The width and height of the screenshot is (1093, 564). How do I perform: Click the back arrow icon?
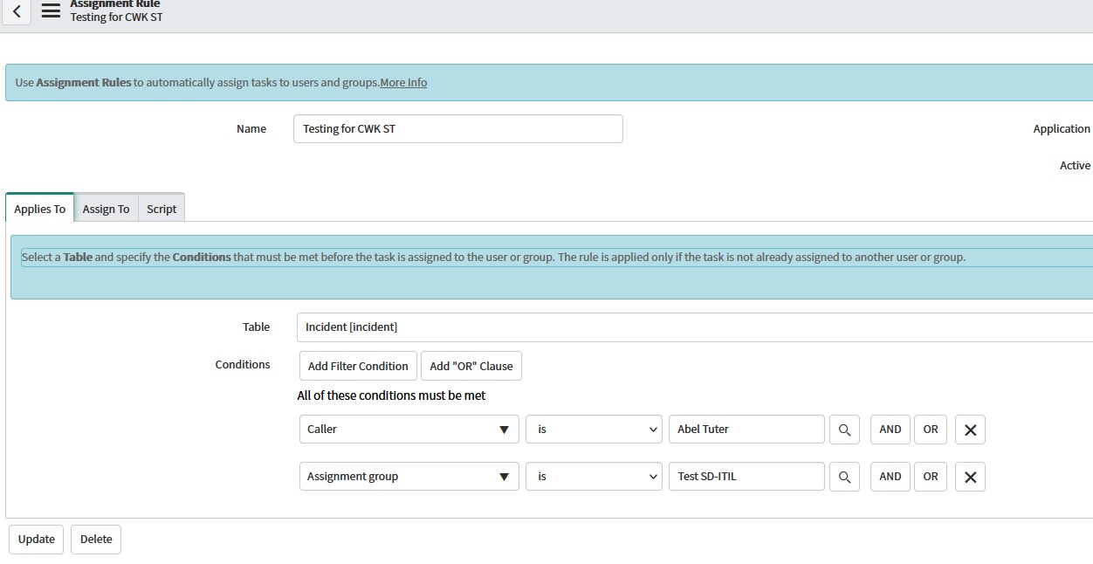[x=17, y=11]
